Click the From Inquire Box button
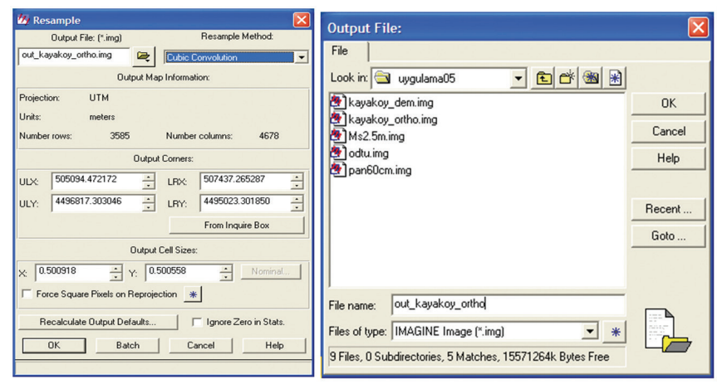Image resolution: width=722 pixels, height=384 pixels. tap(236, 225)
